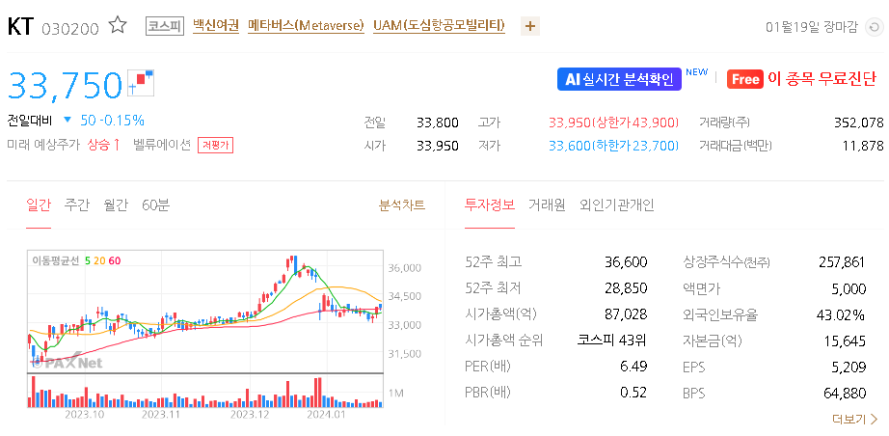Image resolution: width=889 pixels, height=436 pixels.
Task: Click the 코스피 market badge
Action: [165, 26]
